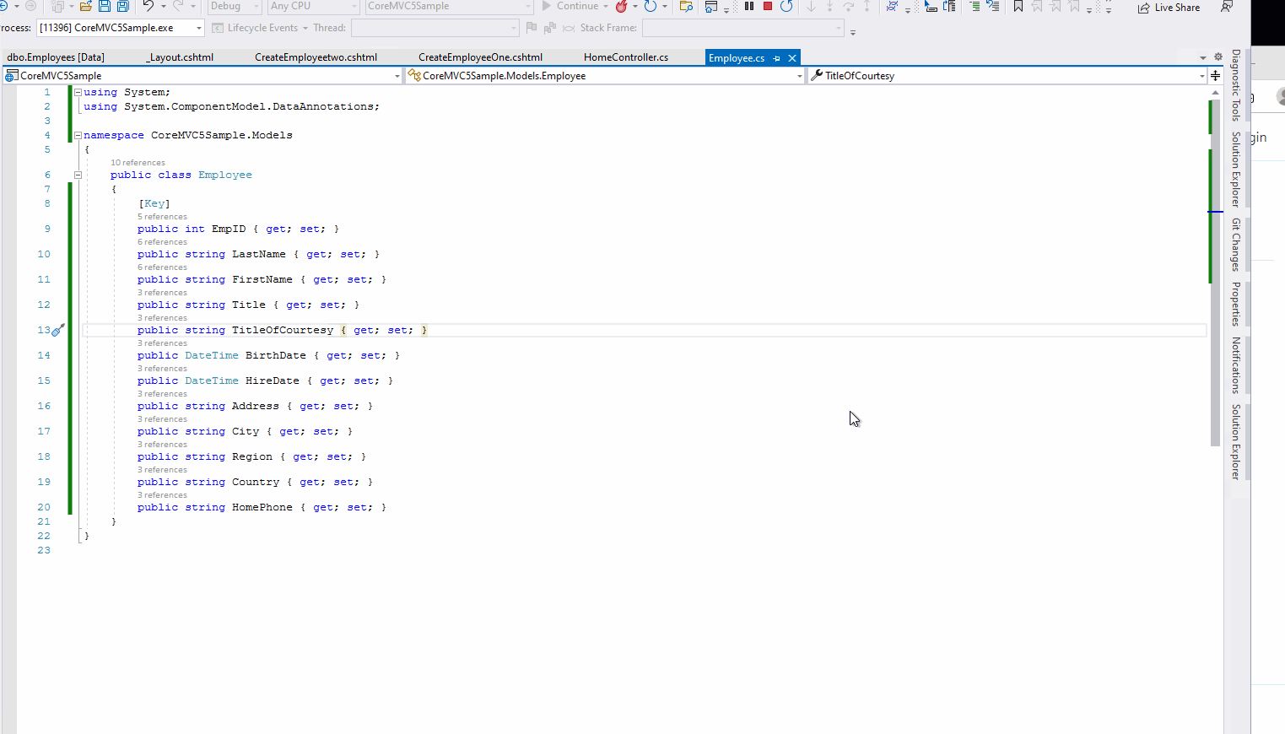The image size is (1285, 734).
Task: Pin the Employee.cs tab
Action: click(776, 58)
